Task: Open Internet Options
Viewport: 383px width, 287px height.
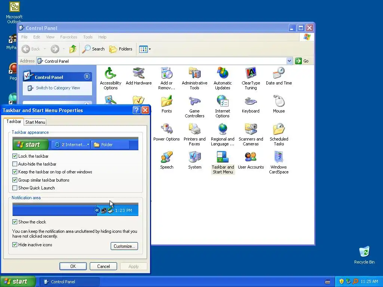Action: coord(223,107)
